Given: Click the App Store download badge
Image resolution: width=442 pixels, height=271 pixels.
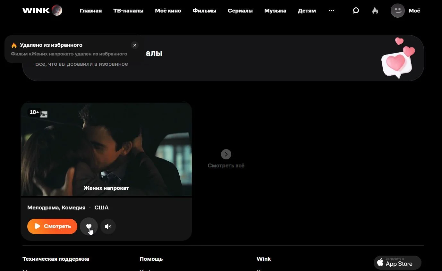Looking at the screenshot, I should [x=397, y=263].
